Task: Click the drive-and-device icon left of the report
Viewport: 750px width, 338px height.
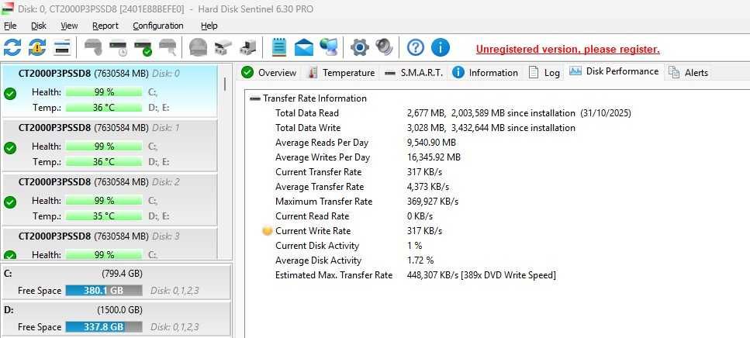Action: (x=247, y=47)
